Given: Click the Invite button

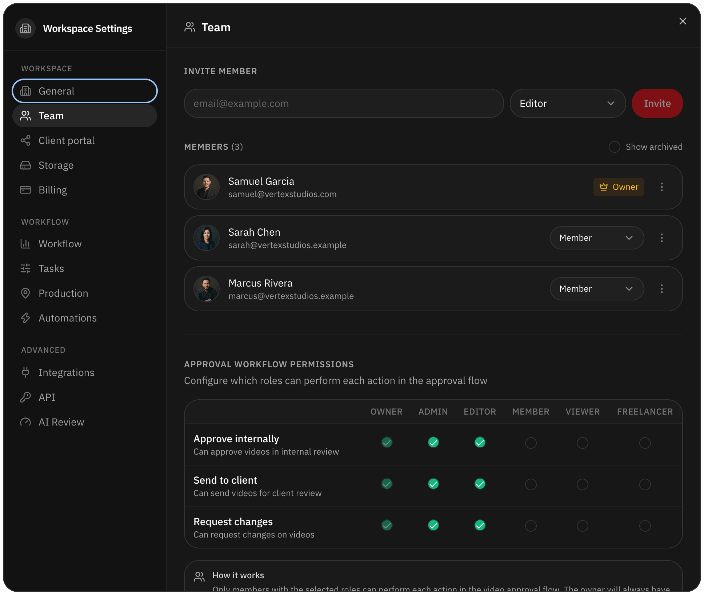Looking at the screenshot, I should (657, 103).
